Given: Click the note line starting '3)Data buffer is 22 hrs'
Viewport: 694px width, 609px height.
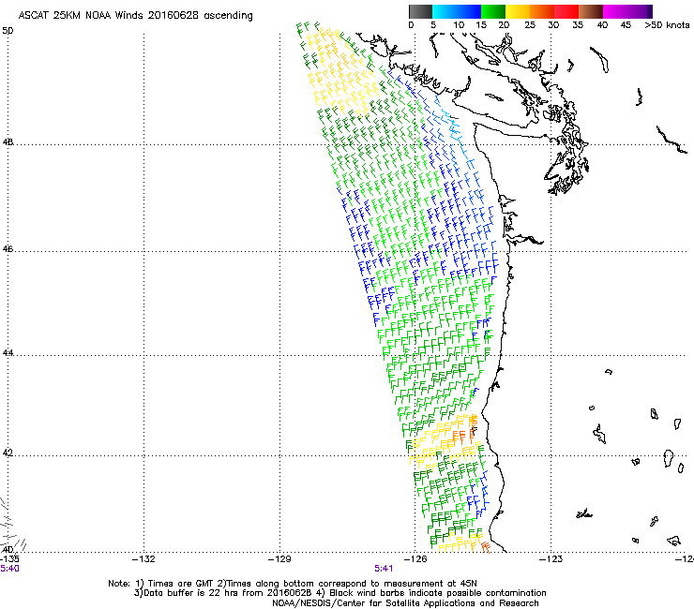Looking at the screenshot, I should tap(339, 593).
